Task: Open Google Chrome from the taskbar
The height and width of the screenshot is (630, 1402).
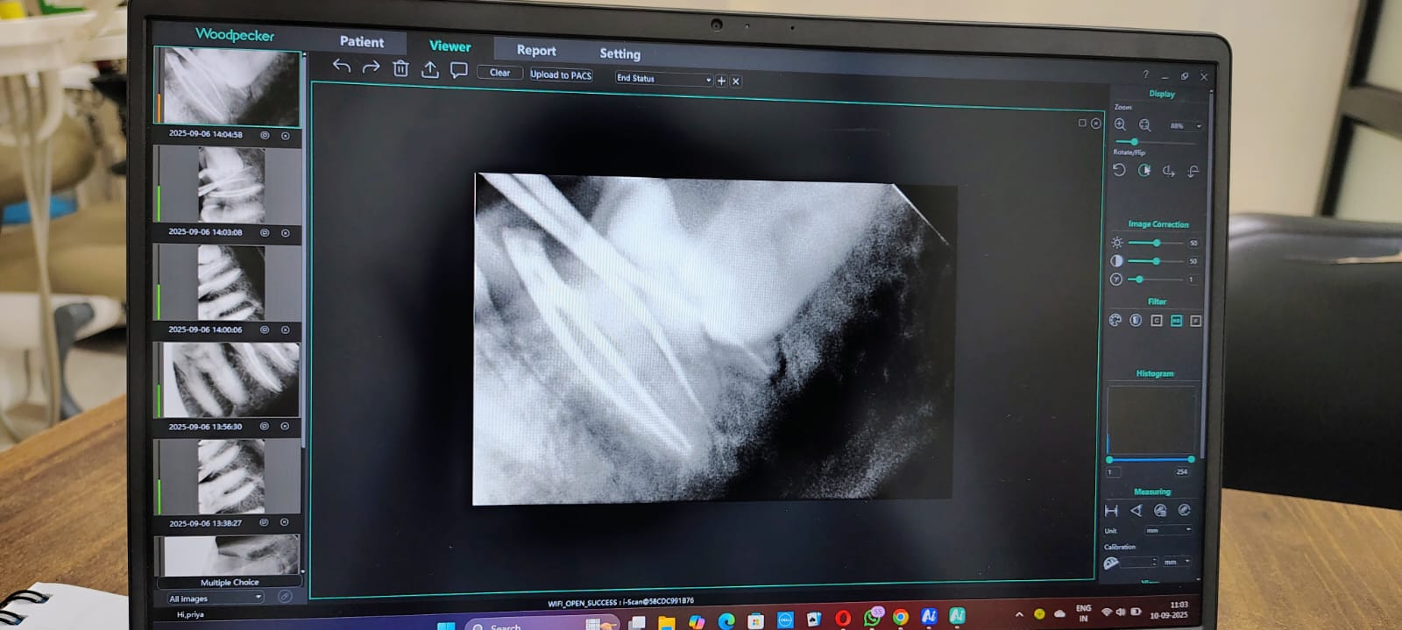Action: [x=900, y=618]
